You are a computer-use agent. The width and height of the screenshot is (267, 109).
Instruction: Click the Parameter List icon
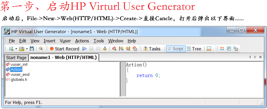[x=229, y=49]
